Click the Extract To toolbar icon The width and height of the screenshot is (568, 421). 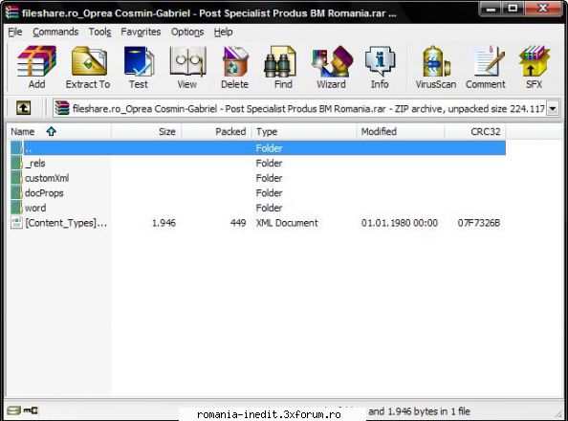[x=88, y=67]
